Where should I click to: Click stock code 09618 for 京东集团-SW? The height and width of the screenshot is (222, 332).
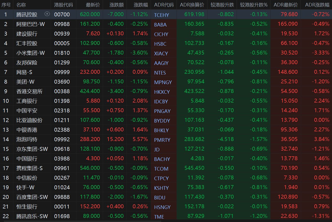point(62,149)
